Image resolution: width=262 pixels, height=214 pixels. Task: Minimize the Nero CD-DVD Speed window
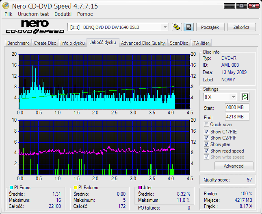(x=229, y=6)
